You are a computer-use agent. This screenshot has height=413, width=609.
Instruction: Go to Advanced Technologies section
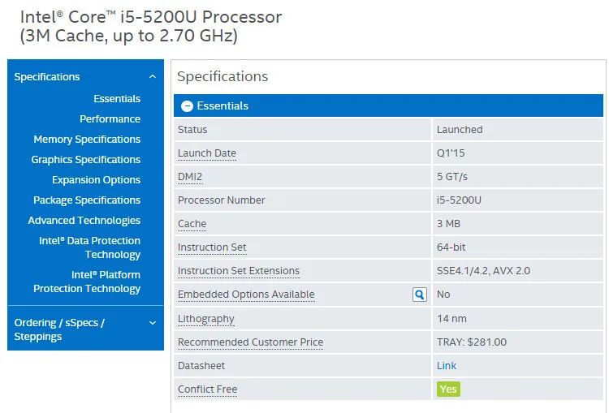tap(84, 221)
